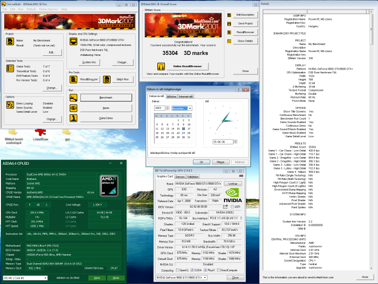
Task: Click the System Info button
Action: coord(89,62)
